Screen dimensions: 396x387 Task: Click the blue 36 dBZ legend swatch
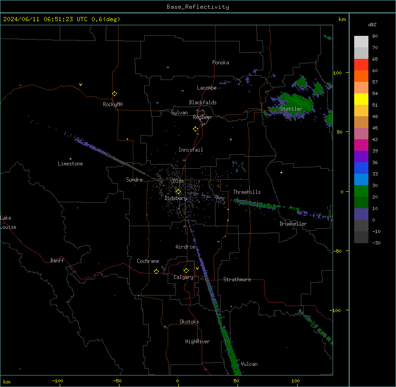coord(361,168)
